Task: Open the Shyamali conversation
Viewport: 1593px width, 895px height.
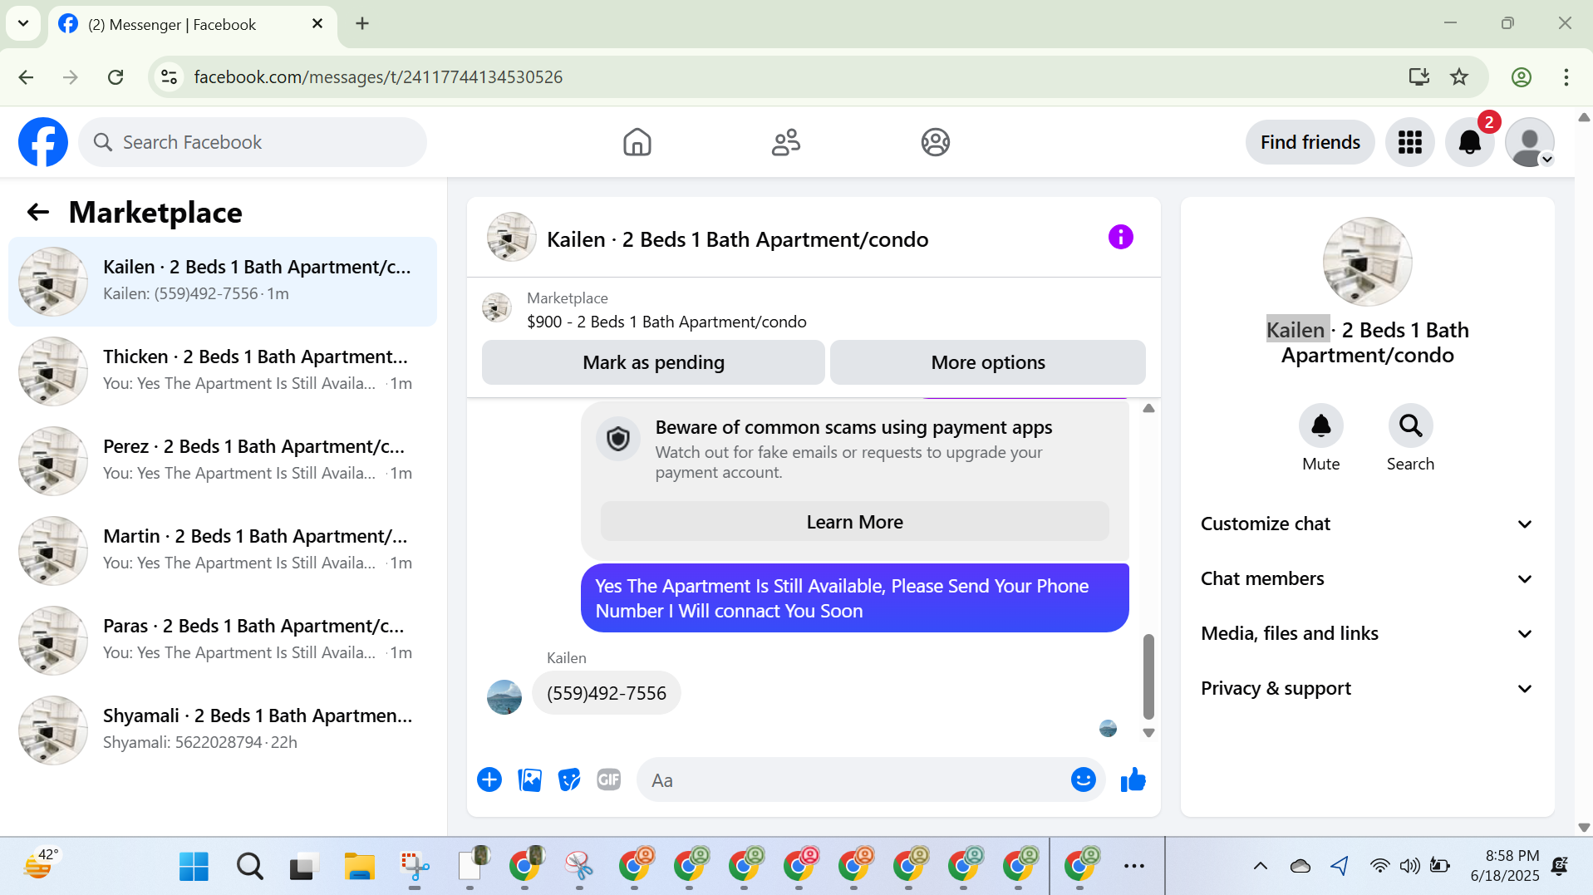Action: click(x=223, y=730)
